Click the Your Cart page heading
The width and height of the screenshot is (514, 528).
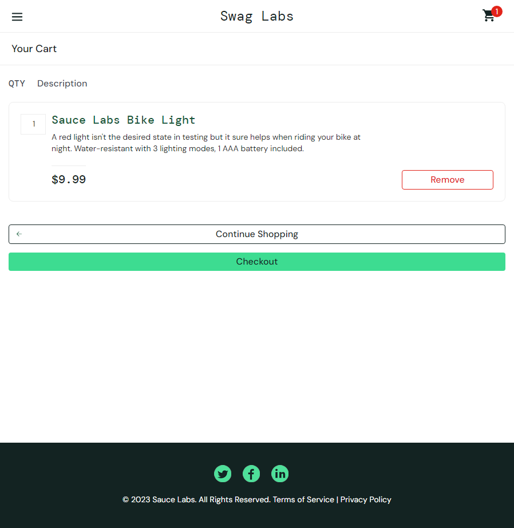pos(34,49)
